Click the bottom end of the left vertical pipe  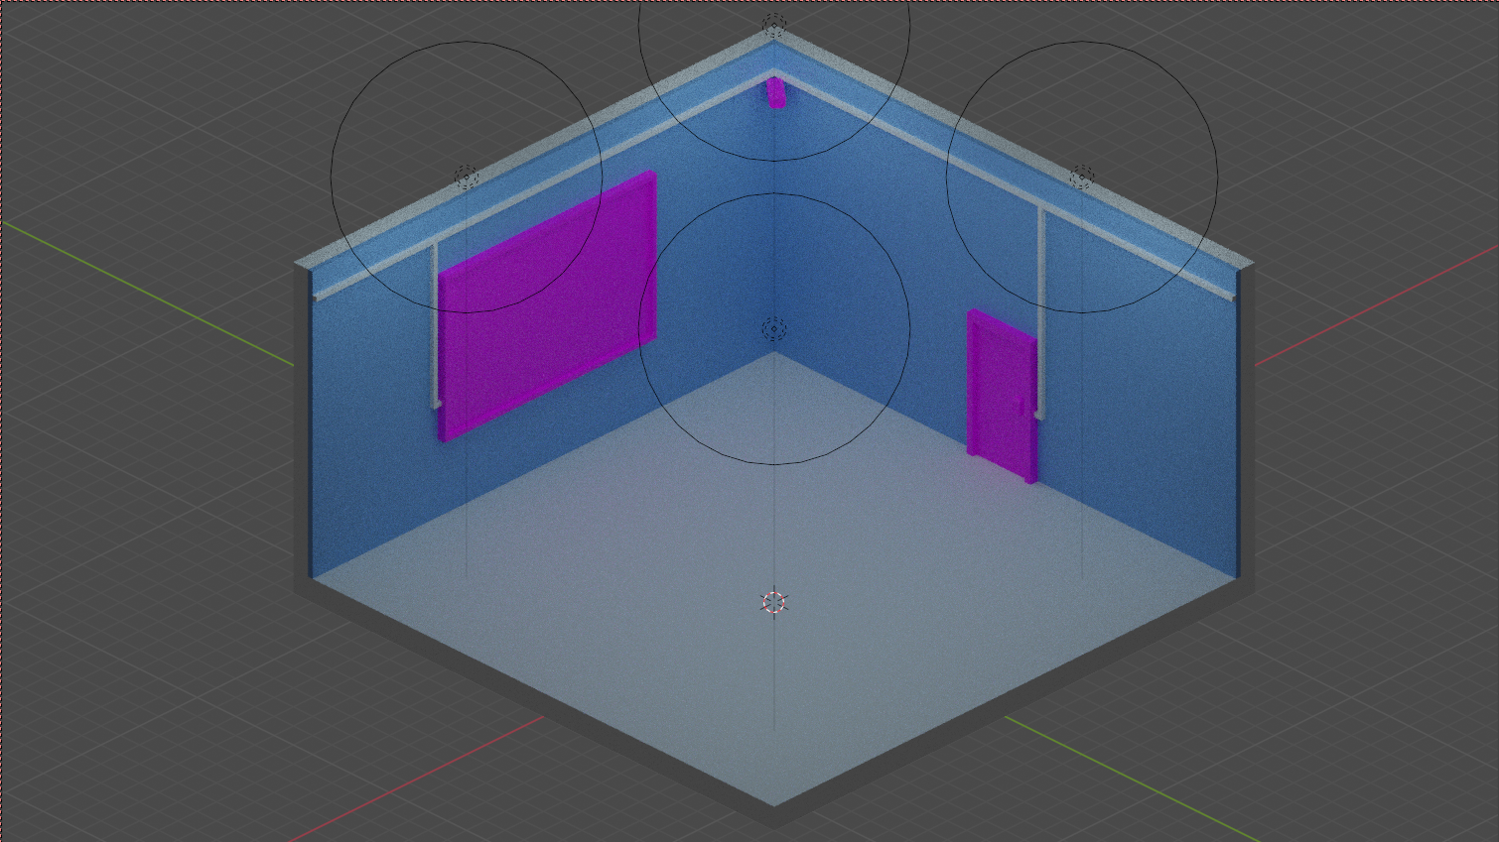(x=435, y=404)
